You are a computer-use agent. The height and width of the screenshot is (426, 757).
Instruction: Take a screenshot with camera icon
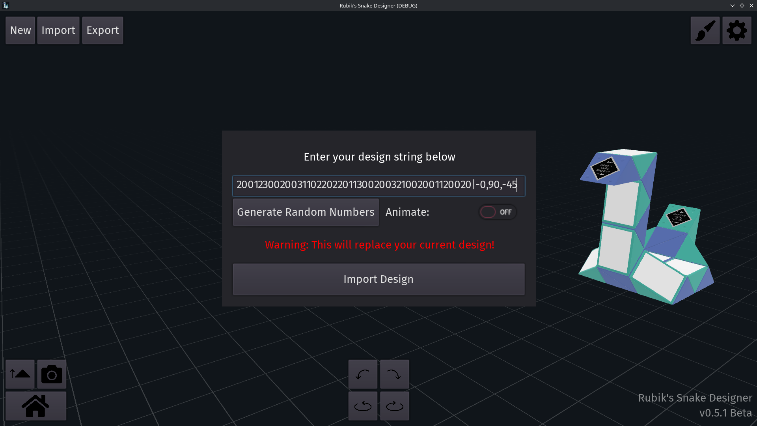(52, 374)
